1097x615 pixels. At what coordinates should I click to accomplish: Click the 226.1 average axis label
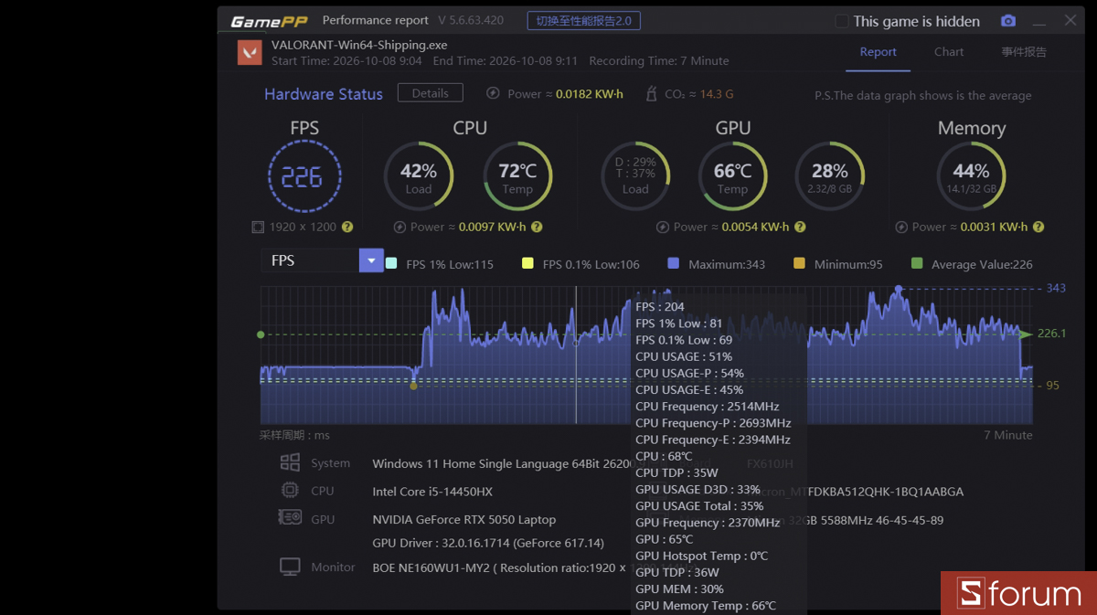[1051, 334]
